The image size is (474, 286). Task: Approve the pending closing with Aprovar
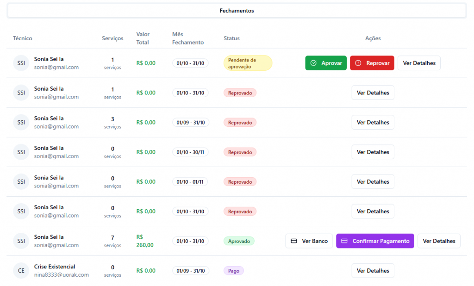click(x=326, y=63)
